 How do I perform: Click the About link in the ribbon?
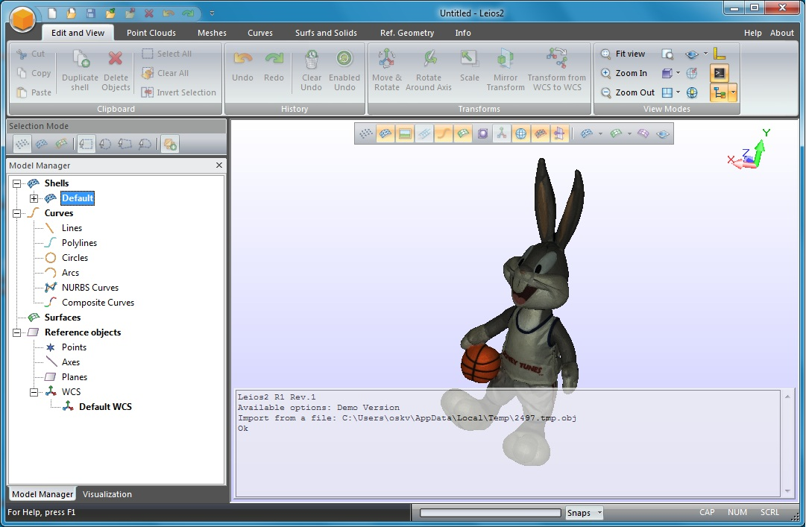tap(782, 33)
